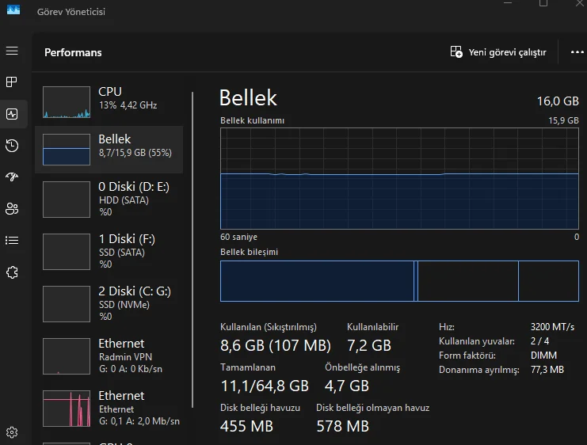Switch to the Users page icon
The image size is (587, 445).
click(x=12, y=208)
